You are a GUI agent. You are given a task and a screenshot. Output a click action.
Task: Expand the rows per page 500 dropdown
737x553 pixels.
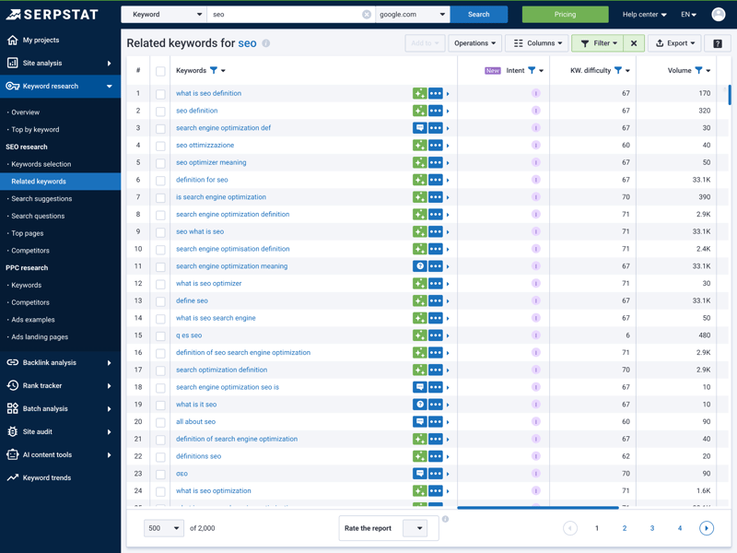pos(163,528)
